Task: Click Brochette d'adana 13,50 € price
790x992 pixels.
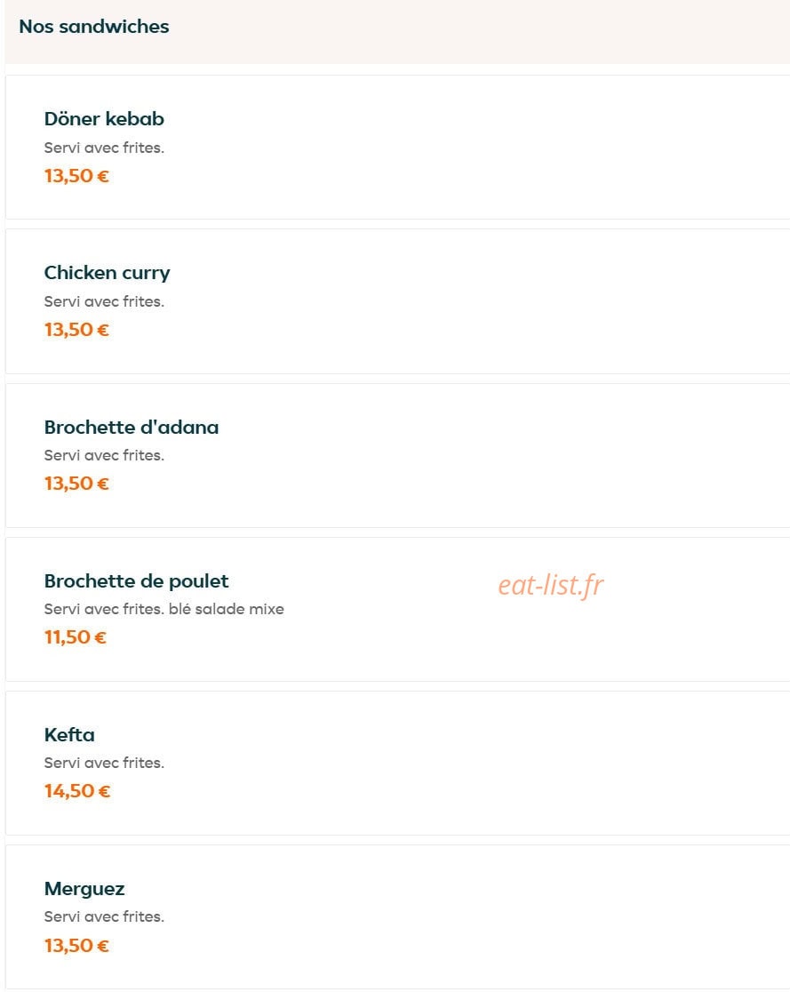Action: click(x=76, y=484)
